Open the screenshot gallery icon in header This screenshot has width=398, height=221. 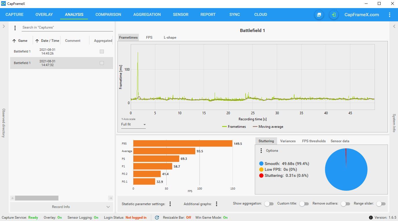click(319, 15)
